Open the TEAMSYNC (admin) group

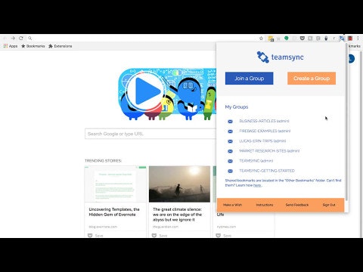pyautogui.click(x=256, y=161)
